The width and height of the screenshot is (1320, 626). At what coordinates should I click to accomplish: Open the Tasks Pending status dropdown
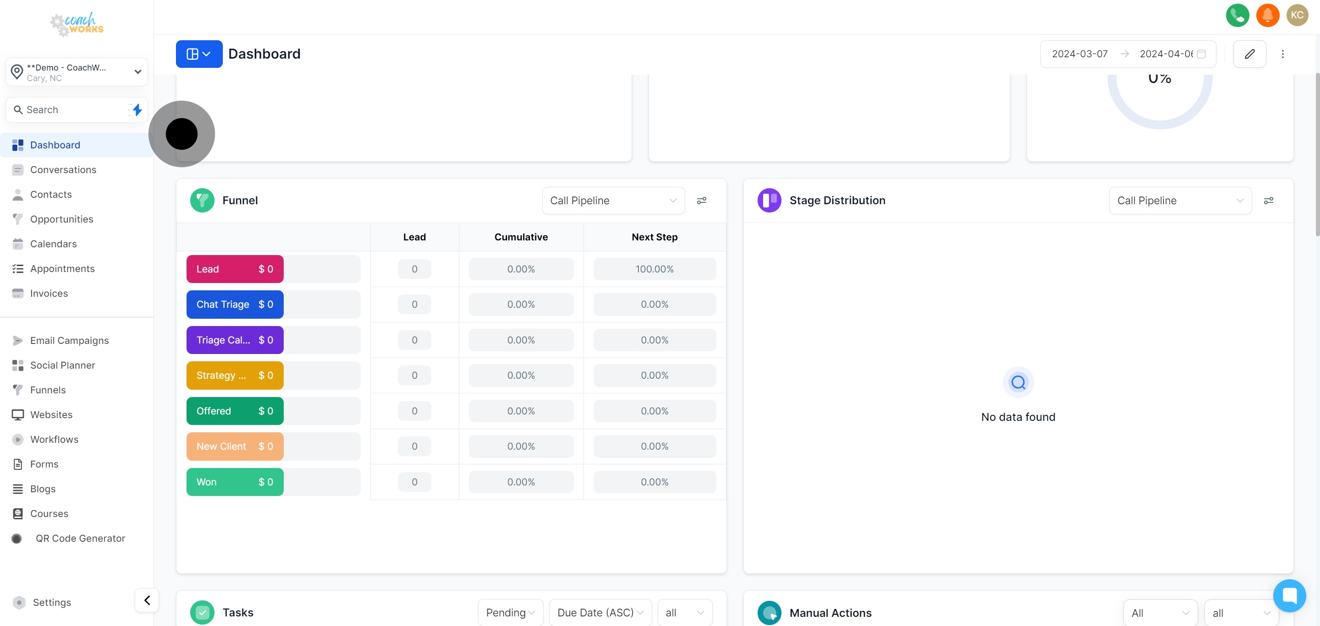click(x=510, y=612)
